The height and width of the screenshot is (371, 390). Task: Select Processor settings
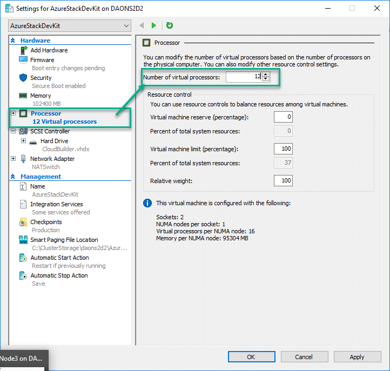pos(46,113)
